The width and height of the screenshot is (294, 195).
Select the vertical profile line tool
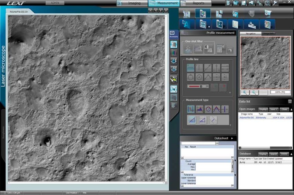point(200,68)
